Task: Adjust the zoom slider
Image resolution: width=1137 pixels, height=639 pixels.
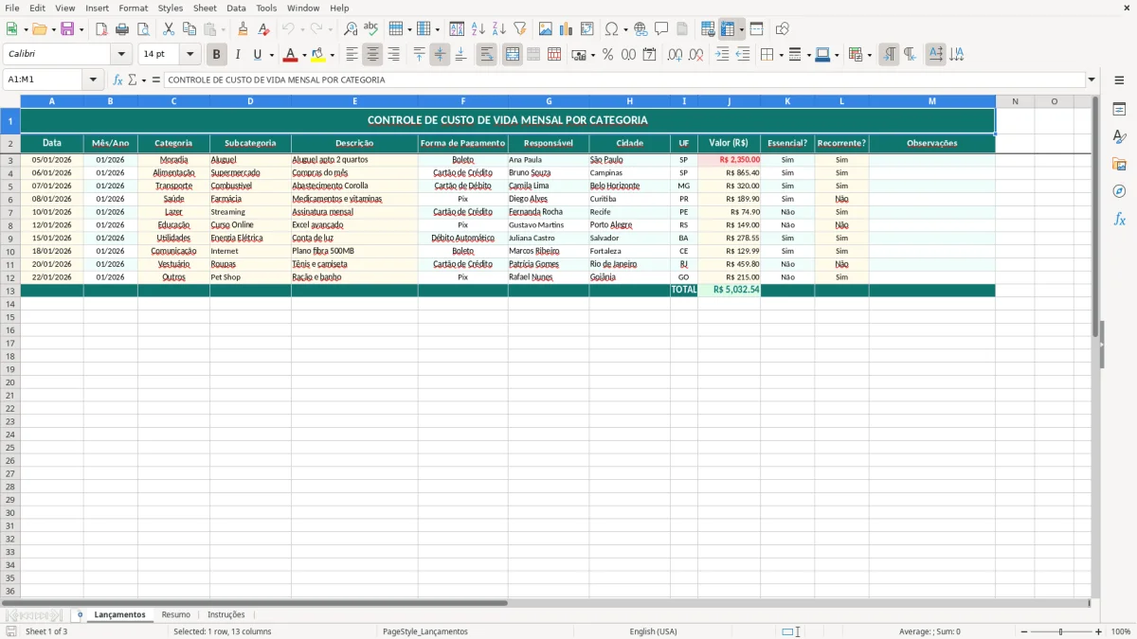Action: (1060, 631)
